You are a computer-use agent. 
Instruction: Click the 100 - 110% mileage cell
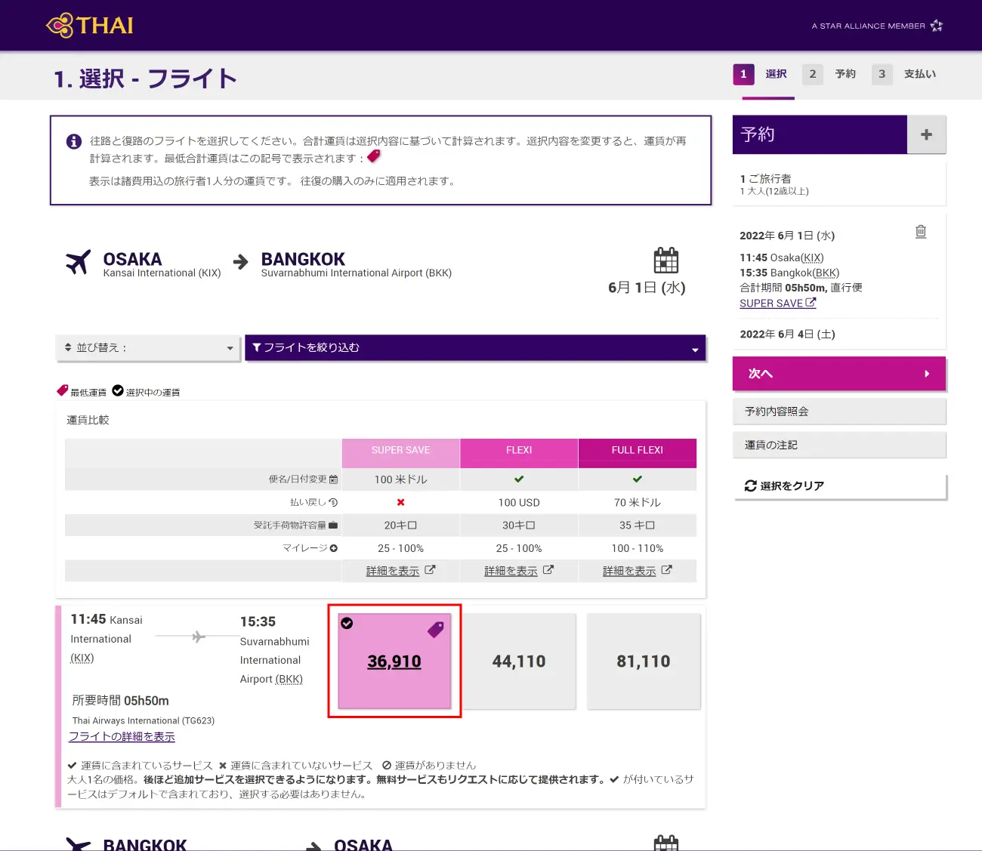click(x=638, y=548)
